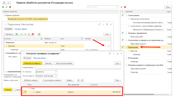Click Подобрать button in Подписание
The image size is (174, 97).
tap(9, 34)
